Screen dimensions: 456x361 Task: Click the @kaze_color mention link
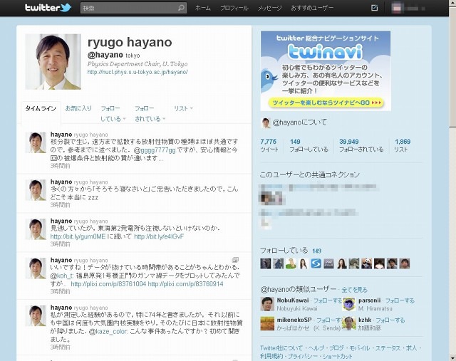click(108, 331)
